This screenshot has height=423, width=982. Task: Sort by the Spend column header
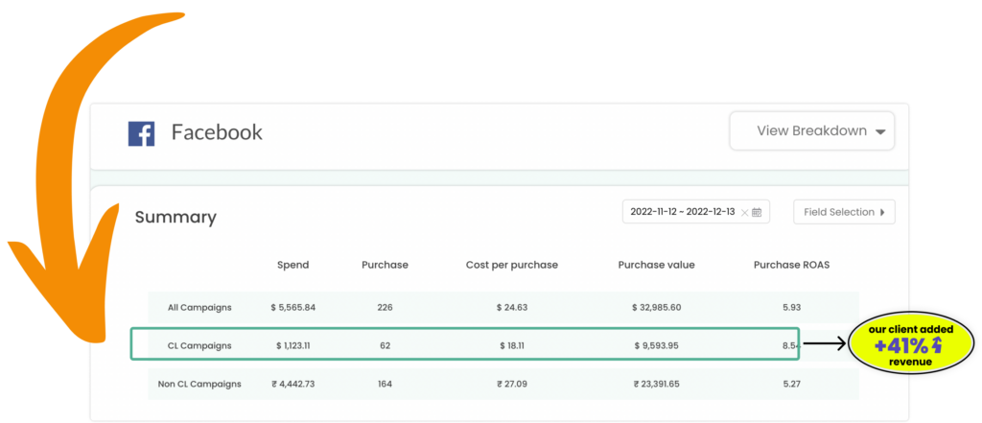pos(293,265)
